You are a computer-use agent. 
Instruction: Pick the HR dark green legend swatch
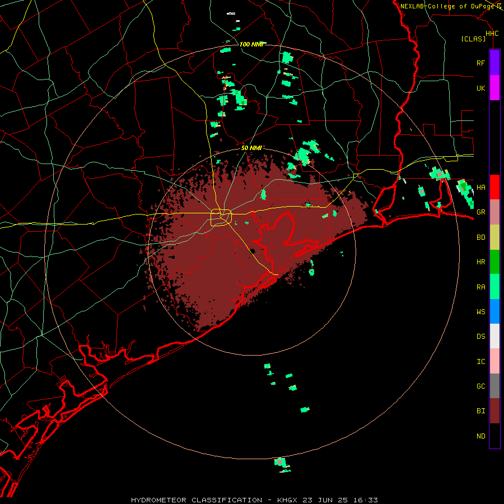pos(494,262)
